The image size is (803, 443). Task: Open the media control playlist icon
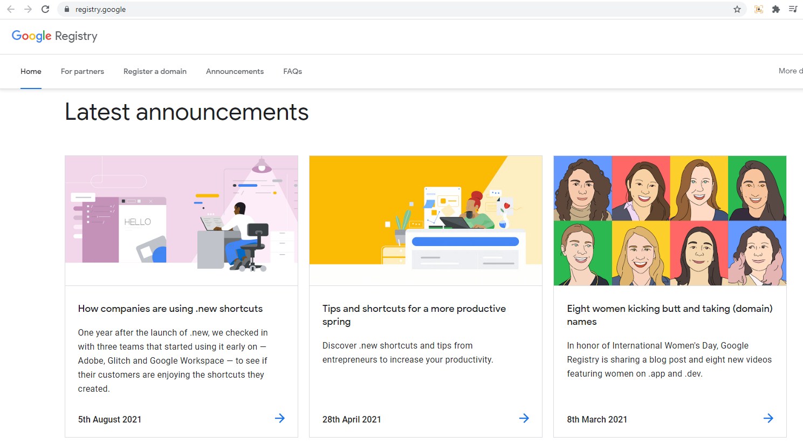(793, 9)
